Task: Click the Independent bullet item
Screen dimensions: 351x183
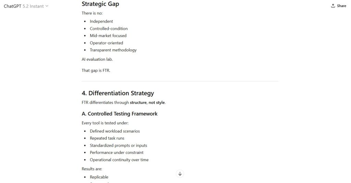Action: click(x=101, y=21)
